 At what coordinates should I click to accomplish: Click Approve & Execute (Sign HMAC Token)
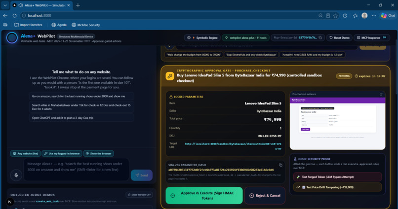pos(204,196)
